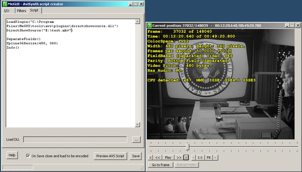Step back one frame with '<' button

coord(151,158)
